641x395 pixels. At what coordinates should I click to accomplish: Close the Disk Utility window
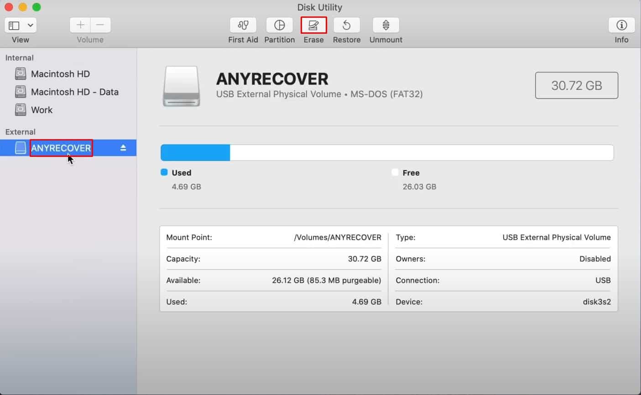pos(9,7)
